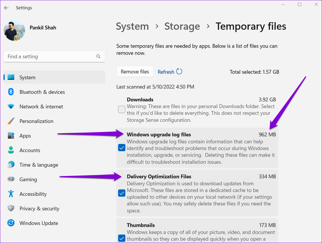Click the Time & language globe icon
The width and height of the screenshot is (322, 243).
(11, 165)
